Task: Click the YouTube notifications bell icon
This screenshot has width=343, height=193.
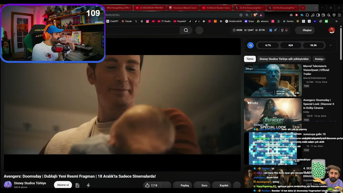Action: point(286,30)
